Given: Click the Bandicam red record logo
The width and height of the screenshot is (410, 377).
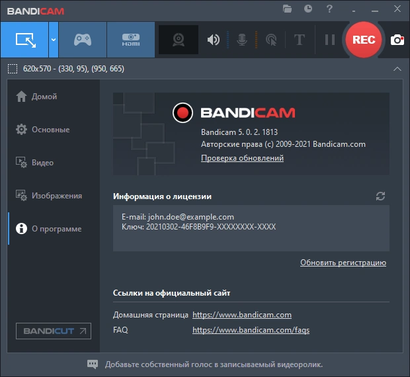Looking at the screenshot, I should (183, 112).
